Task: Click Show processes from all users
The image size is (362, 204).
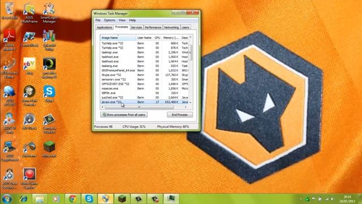Action: pyautogui.click(x=124, y=114)
